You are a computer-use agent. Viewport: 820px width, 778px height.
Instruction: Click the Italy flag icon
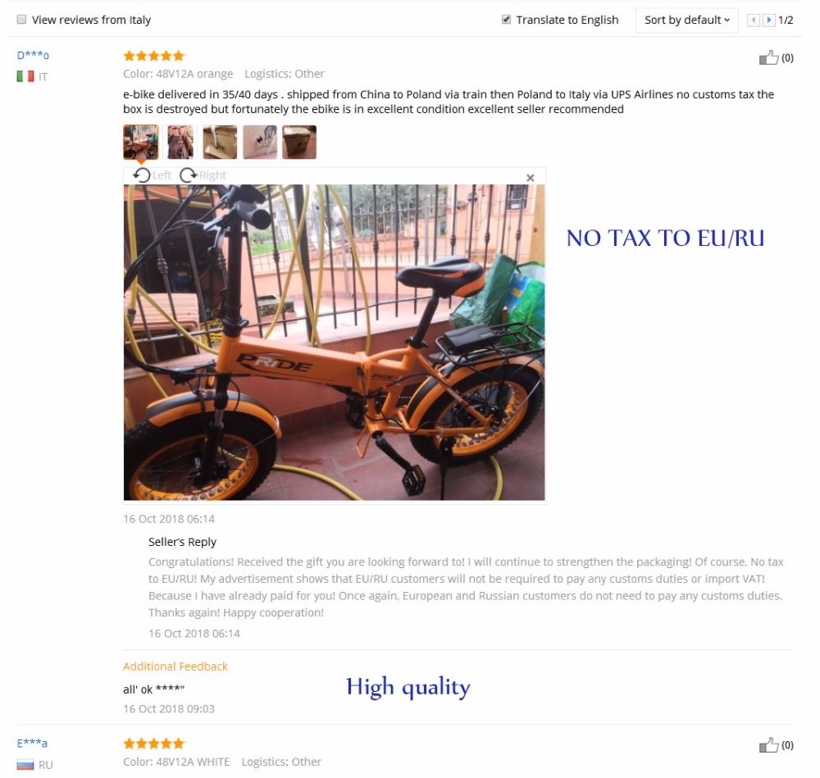click(25, 76)
